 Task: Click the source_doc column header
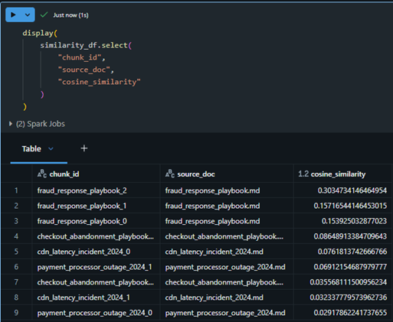tap(196, 174)
